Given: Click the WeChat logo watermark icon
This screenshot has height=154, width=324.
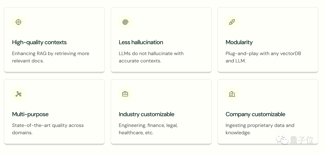Looking at the screenshot, I should (x=282, y=139).
